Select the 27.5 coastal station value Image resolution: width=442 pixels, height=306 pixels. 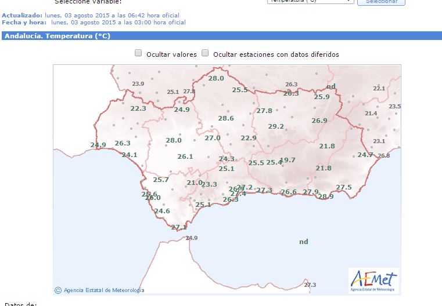pyautogui.click(x=344, y=187)
